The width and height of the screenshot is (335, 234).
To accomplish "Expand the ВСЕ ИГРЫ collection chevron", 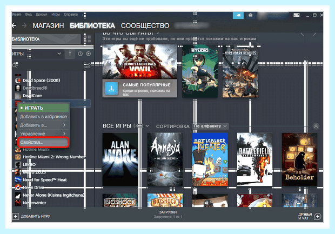I will (147, 126).
